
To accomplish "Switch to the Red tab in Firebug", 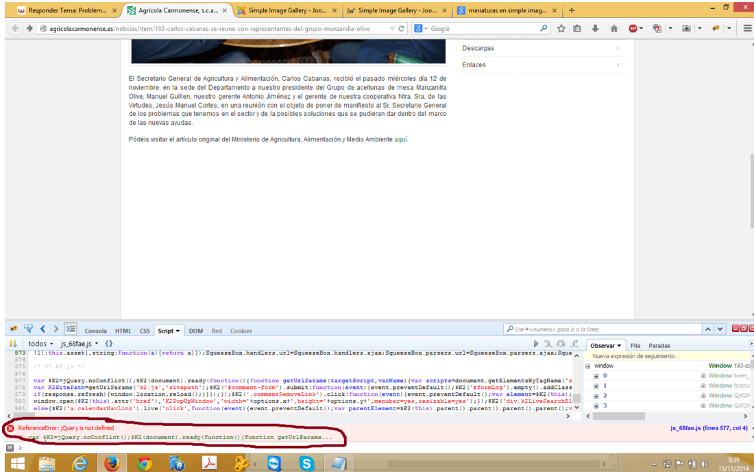I will [x=217, y=331].
